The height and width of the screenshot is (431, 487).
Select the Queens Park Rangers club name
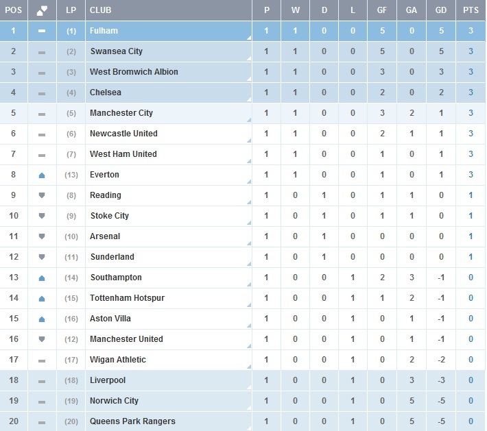pyautogui.click(x=132, y=421)
